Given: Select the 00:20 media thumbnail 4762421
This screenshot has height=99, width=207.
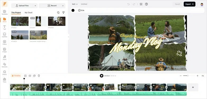Looking at the screenshot, I should 20,21.
